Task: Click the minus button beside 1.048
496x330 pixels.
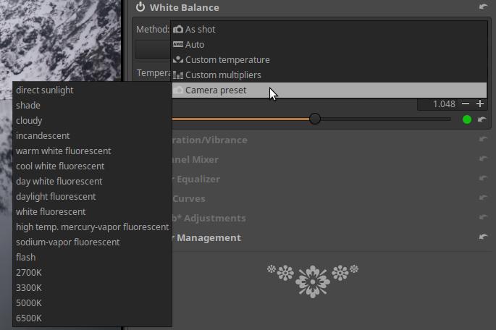Action: [x=466, y=104]
